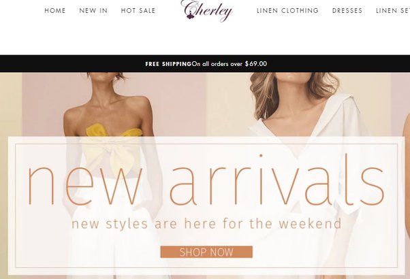Browse the LINEN CLOTHING category

287,11
